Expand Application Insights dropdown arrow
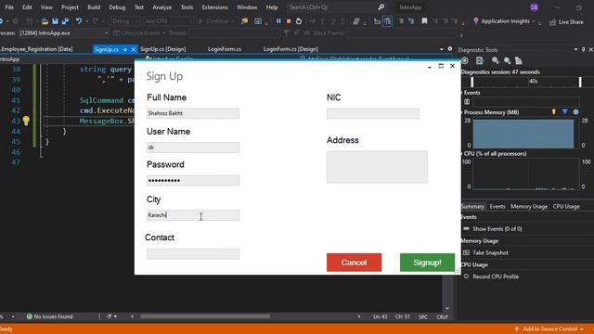 pos(534,21)
